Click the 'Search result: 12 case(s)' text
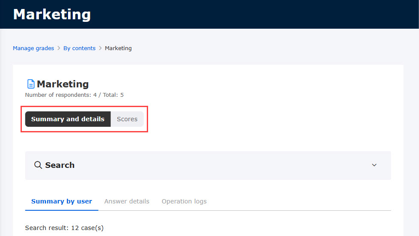 (x=64, y=228)
